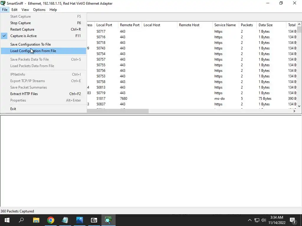302x226 pixels.
Task: Sort by Data Size column header
Action: coord(271,25)
